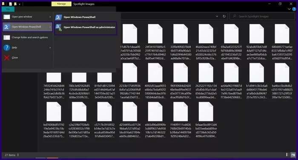Switch to large thumbnails view in status bar
Screen dimensions: 298x160
(293, 155)
